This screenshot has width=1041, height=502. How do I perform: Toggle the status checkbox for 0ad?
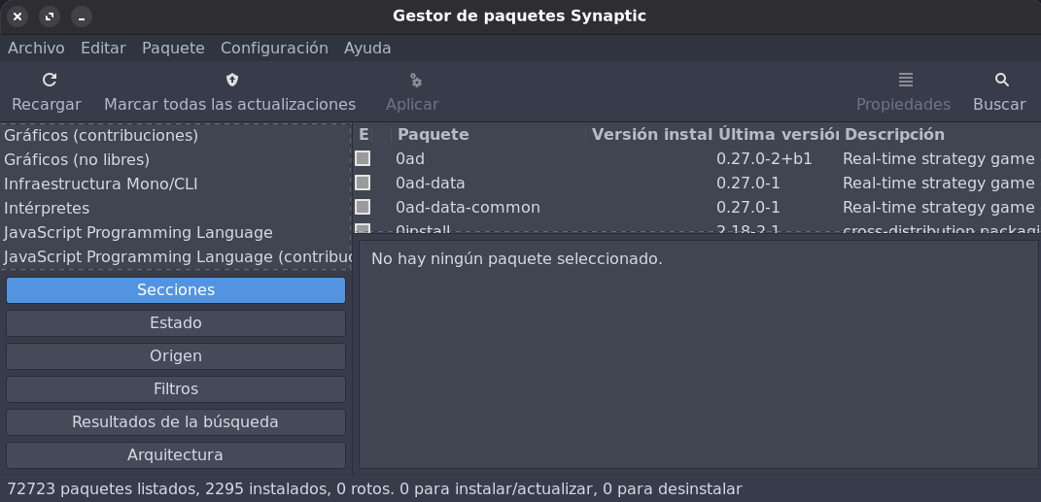(x=363, y=158)
